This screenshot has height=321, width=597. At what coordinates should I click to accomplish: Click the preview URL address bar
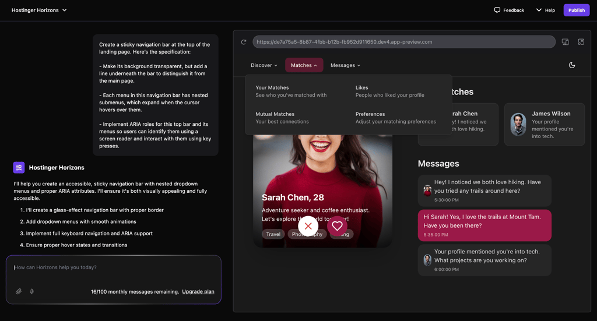[x=404, y=42]
